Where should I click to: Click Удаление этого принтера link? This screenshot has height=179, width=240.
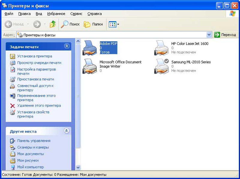(39, 106)
